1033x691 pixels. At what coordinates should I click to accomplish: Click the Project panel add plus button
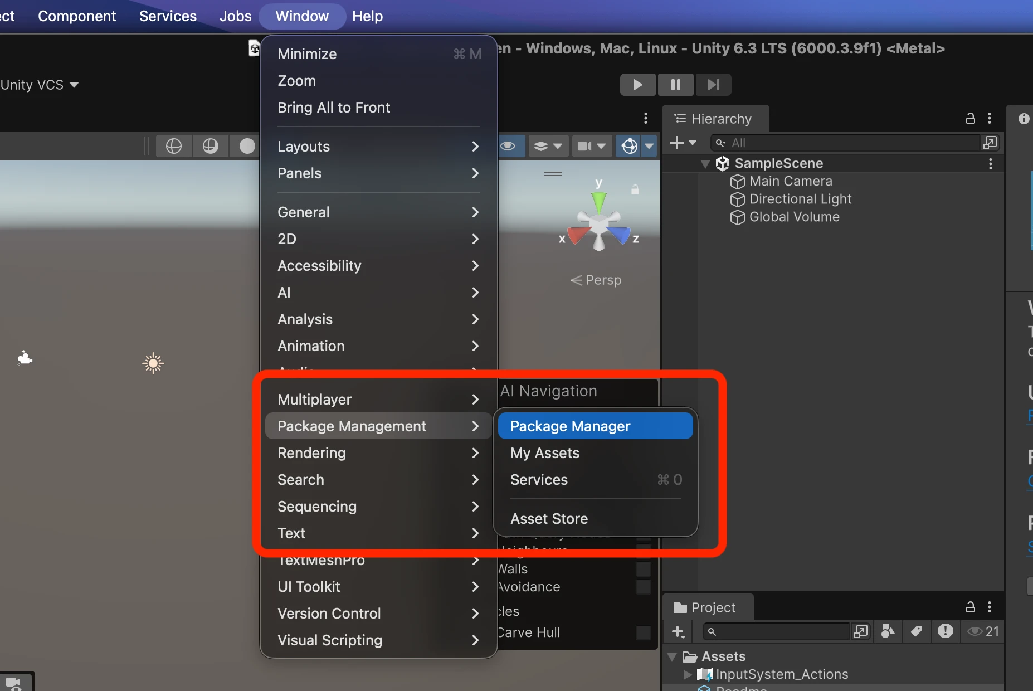[x=678, y=632]
